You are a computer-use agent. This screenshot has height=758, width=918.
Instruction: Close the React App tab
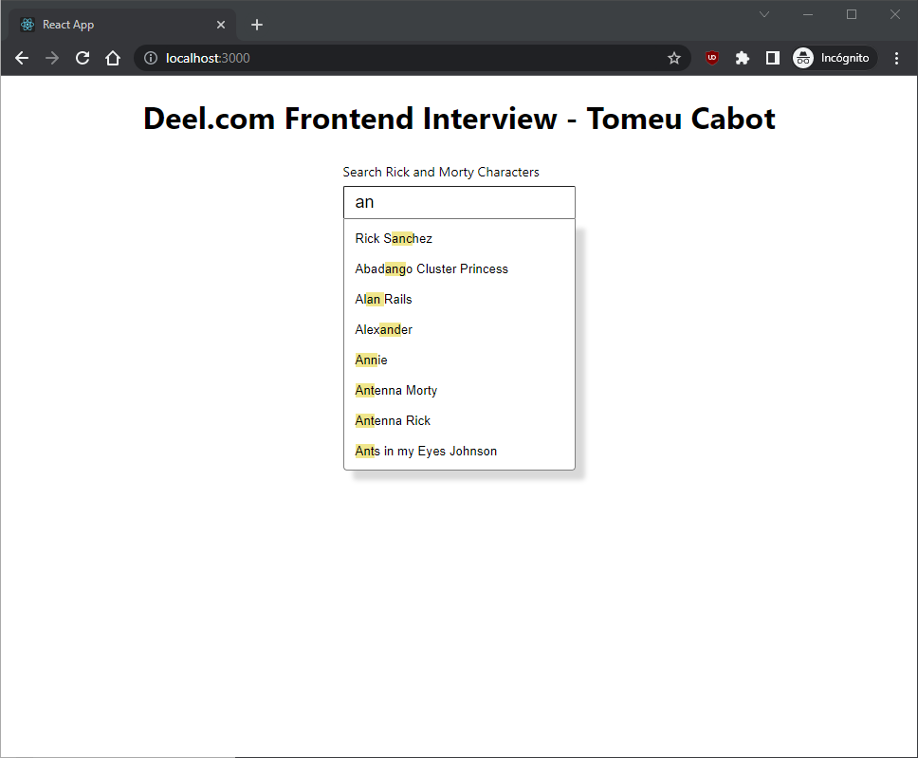click(221, 25)
